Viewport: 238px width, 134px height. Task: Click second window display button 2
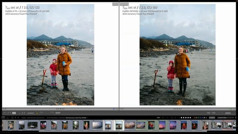pyautogui.click(x=7, y=118)
